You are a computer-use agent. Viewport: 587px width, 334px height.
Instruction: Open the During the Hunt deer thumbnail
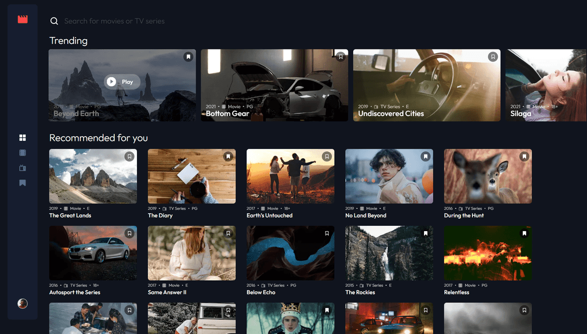488,176
